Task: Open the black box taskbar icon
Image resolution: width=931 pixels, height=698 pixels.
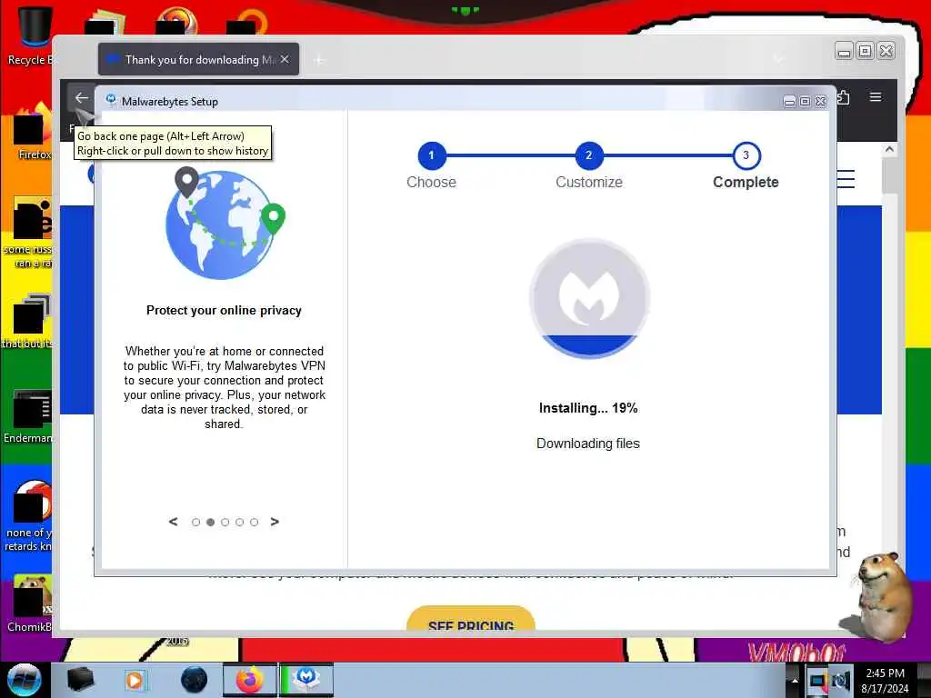Action: [x=81, y=680]
